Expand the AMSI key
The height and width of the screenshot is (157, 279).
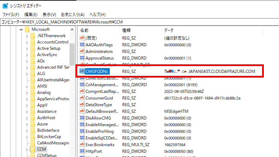coord(27,86)
